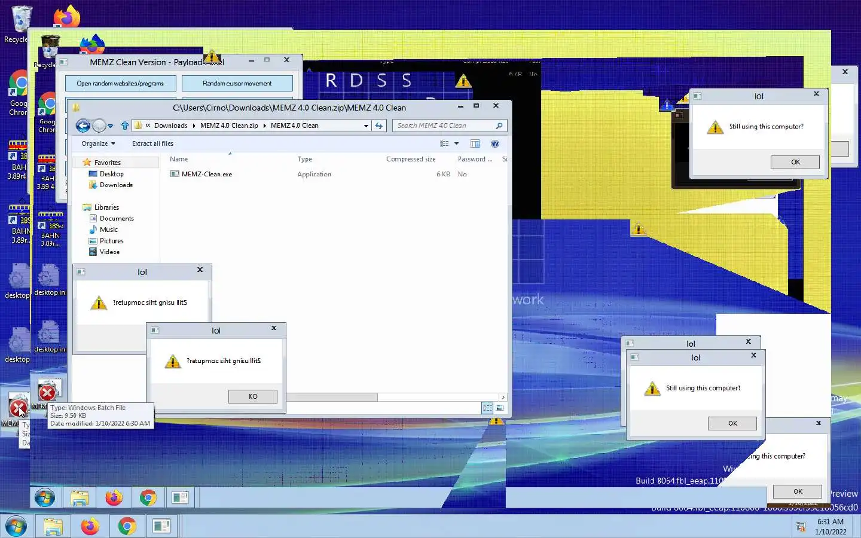Refresh the MEMZ 4.0 Clean folder view

[378, 126]
